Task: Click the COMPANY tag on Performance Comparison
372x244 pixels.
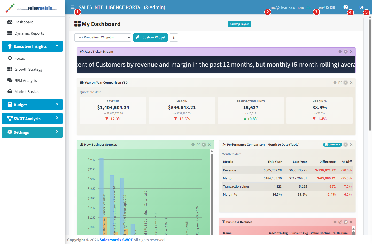Action: point(332,145)
